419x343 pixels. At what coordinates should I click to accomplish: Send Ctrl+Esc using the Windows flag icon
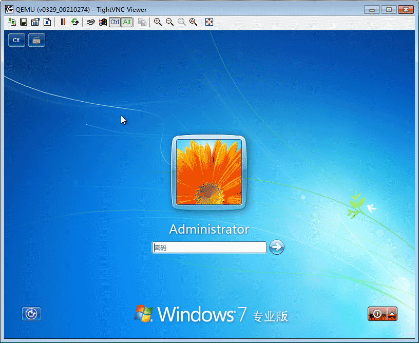pos(103,22)
